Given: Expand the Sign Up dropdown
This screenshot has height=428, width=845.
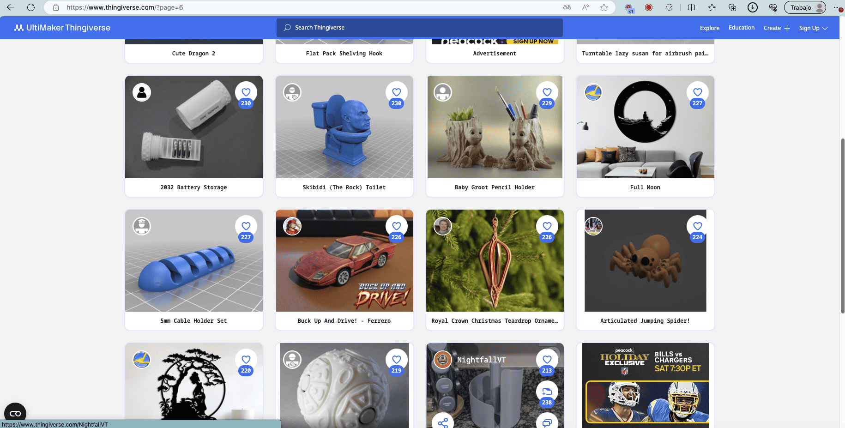Looking at the screenshot, I should (x=813, y=28).
